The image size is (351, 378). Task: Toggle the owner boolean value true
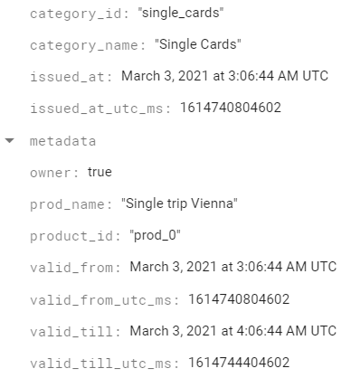pyautogui.click(x=100, y=172)
